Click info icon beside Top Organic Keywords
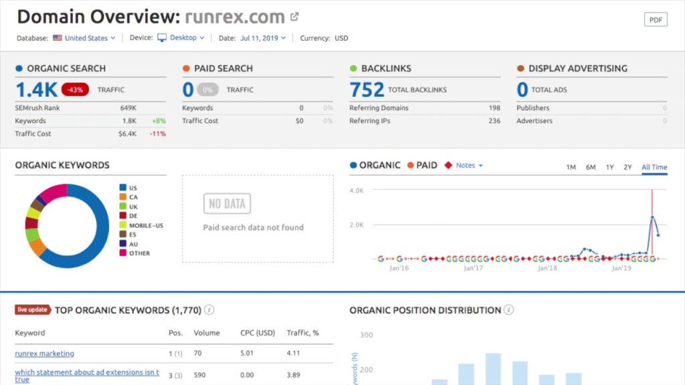 coord(209,310)
